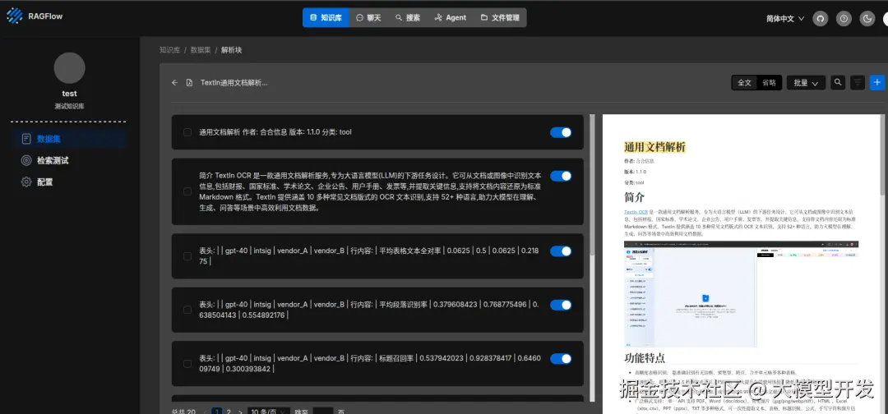The height and width of the screenshot is (414, 888).
Task: Go back with the left arrow icon
Action: 174,83
